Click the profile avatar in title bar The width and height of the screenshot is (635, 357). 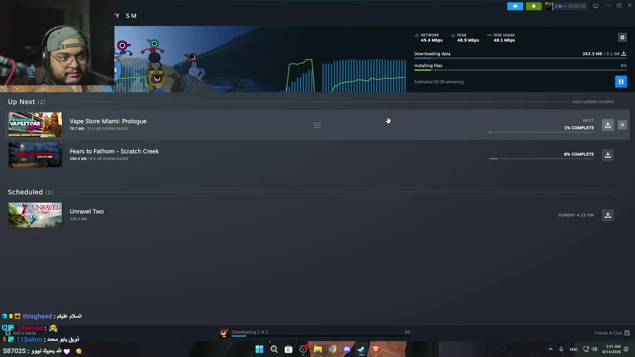(549, 6)
